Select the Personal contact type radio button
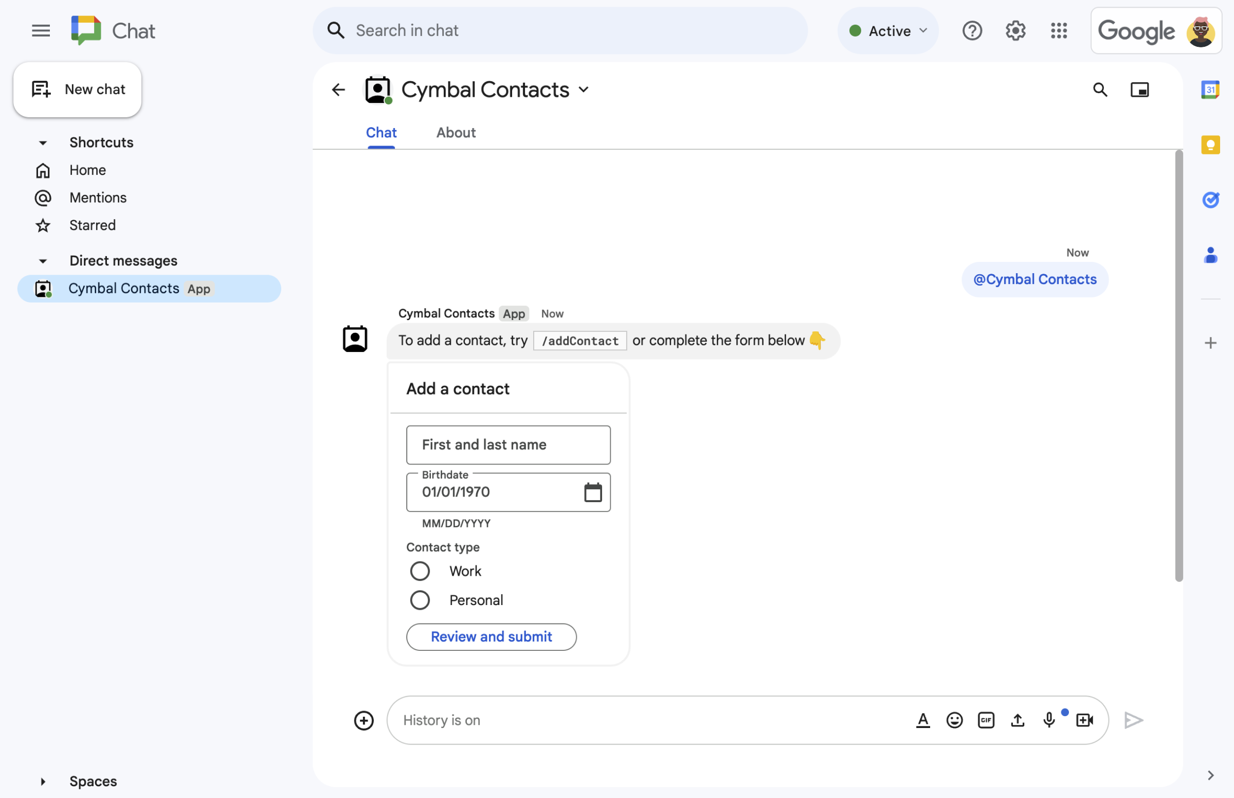This screenshot has width=1234, height=798. 419,599
